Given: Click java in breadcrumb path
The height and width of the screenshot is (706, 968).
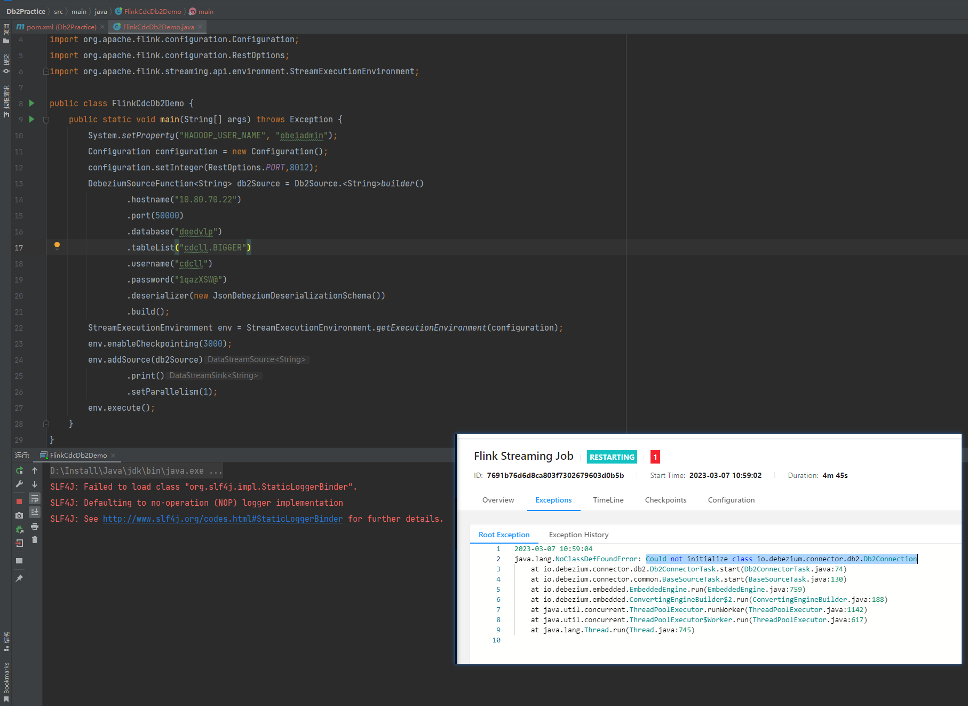Looking at the screenshot, I should 101,11.
